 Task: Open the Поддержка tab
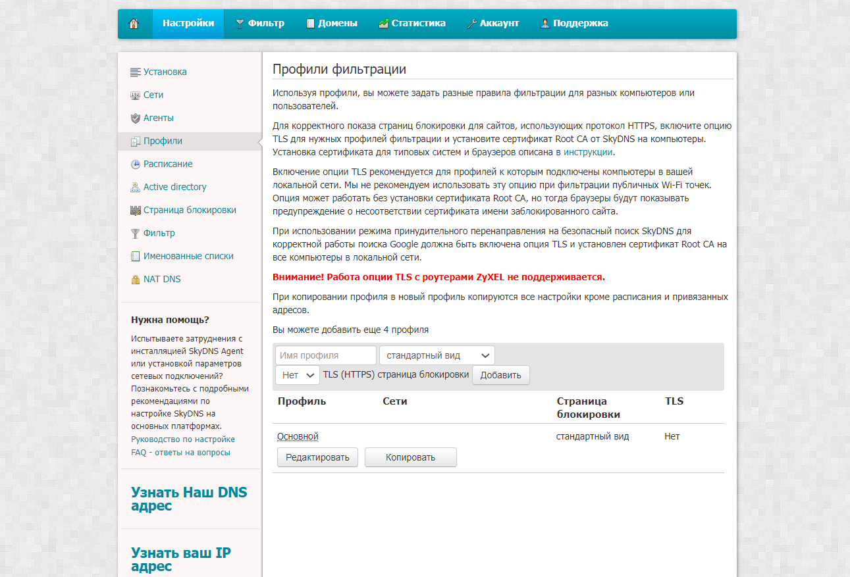pyautogui.click(x=574, y=24)
